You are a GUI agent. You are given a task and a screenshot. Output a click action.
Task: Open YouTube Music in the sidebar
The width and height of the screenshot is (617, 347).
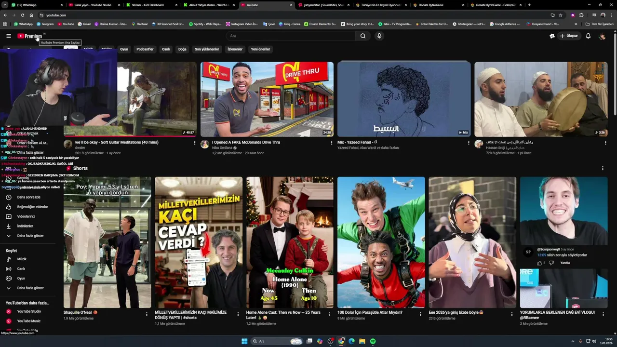[x=30, y=321]
